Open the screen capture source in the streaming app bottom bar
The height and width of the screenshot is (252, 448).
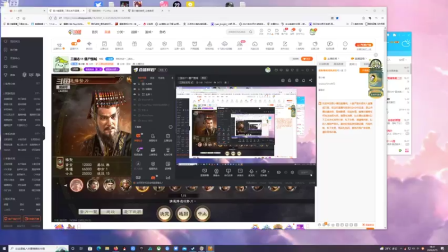204,172
